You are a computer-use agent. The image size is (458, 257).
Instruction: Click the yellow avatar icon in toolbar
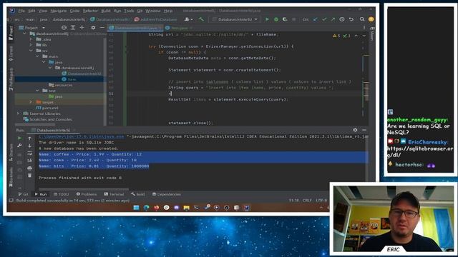[x=371, y=19]
